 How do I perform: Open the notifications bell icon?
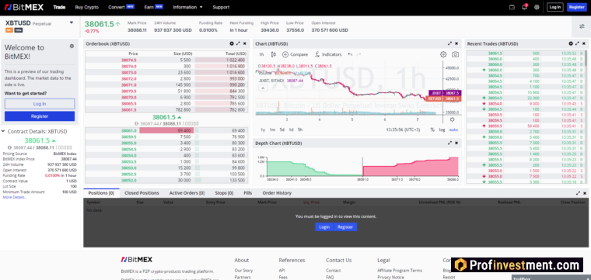click(x=524, y=7)
